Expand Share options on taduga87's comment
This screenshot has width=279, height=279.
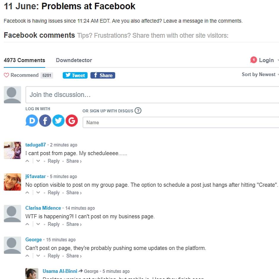click(x=74, y=161)
